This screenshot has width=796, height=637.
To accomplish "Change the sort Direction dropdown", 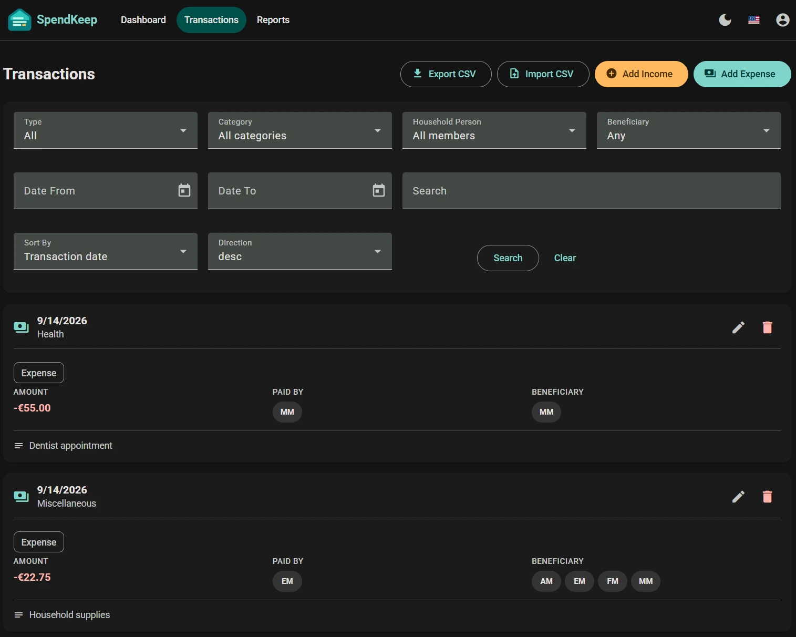I will point(300,251).
